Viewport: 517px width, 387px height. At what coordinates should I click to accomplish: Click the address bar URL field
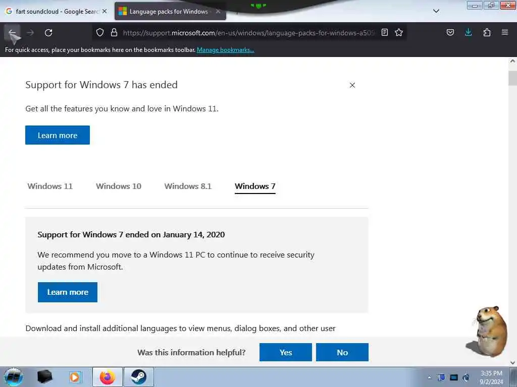pos(249,33)
